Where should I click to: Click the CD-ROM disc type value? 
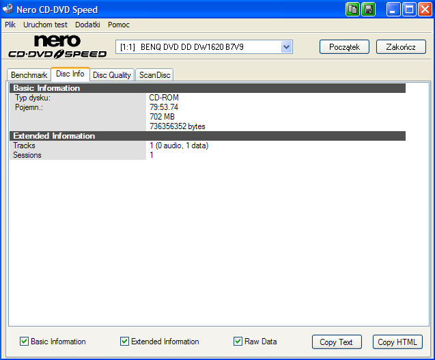point(164,98)
